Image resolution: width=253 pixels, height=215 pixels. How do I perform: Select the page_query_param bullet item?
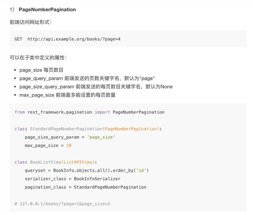coord(87,79)
